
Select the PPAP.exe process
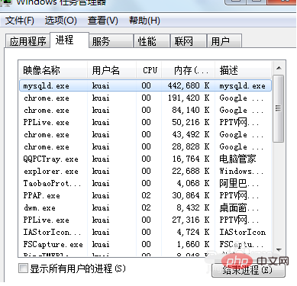click(x=145, y=195)
